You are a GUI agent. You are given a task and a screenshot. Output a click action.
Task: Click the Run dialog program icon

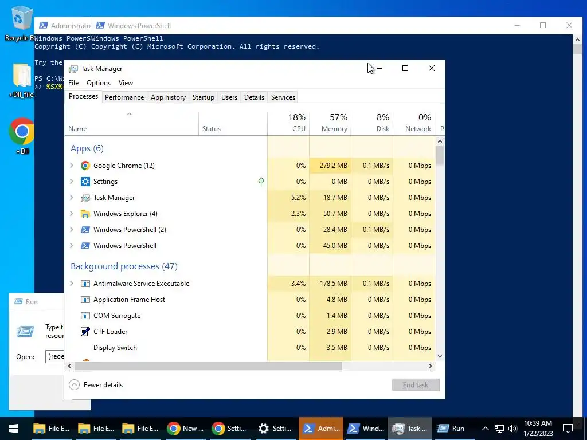(25, 331)
